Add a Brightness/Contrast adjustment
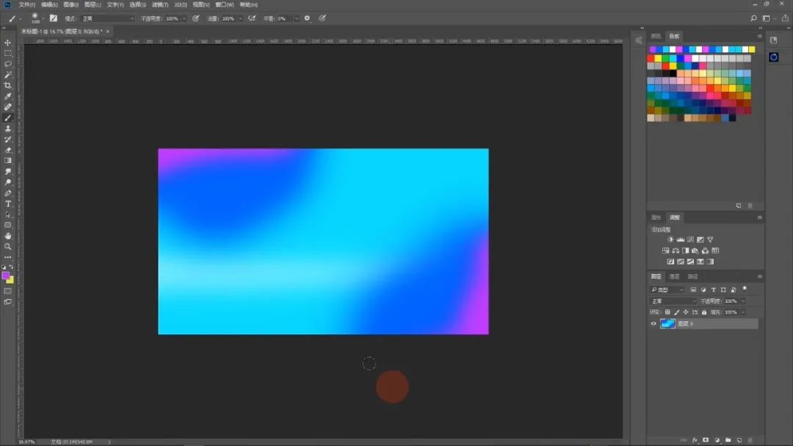The image size is (793, 446). pos(670,240)
